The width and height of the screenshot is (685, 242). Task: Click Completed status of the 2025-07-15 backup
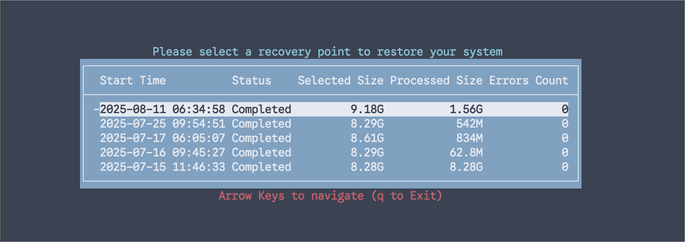tap(261, 167)
